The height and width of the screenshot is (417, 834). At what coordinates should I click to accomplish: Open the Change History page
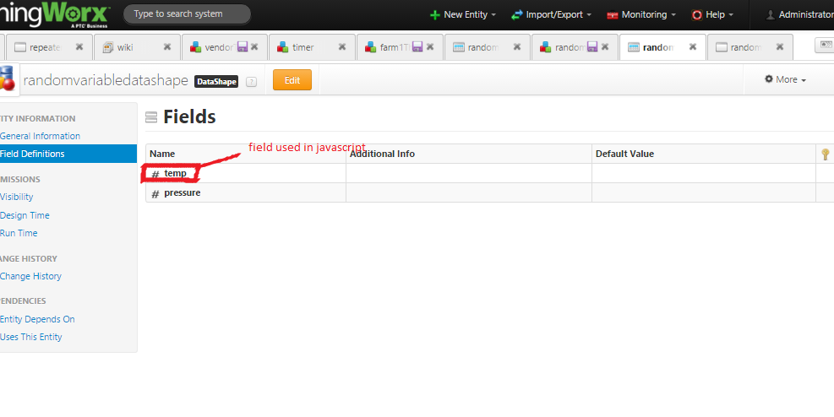pyautogui.click(x=30, y=276)
